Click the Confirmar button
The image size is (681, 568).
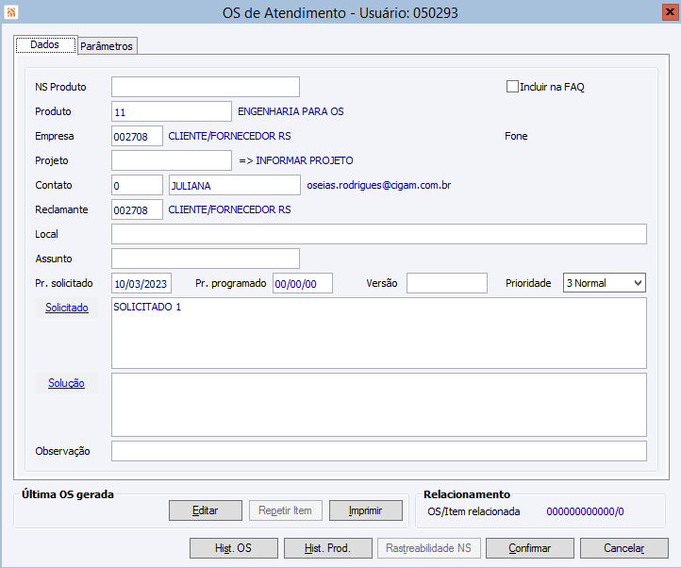coord(530,548)
